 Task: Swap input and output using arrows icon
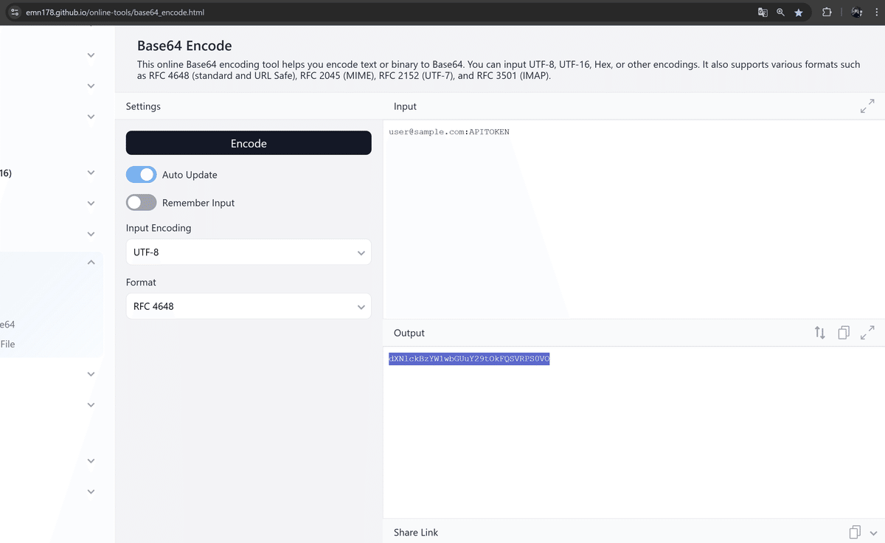pos(820,333)
